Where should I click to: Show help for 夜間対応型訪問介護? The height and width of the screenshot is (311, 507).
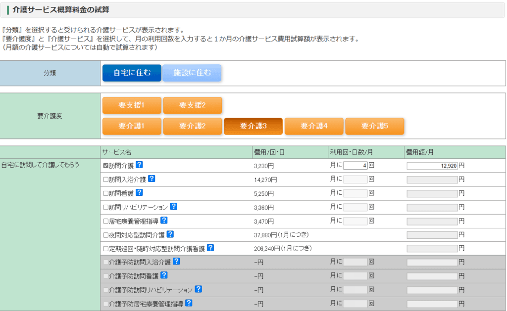170,234
